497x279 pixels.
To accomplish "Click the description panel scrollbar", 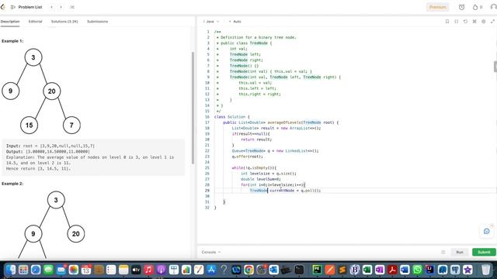I will 193,108.
